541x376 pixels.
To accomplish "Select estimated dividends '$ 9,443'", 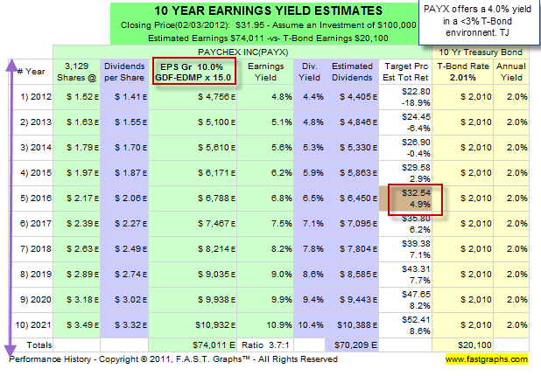I will (x=358, y=300).
